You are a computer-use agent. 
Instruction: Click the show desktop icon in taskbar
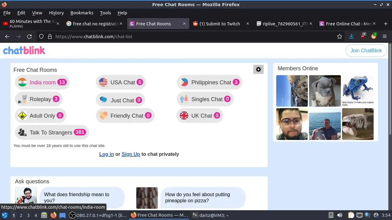pos(62,215)
